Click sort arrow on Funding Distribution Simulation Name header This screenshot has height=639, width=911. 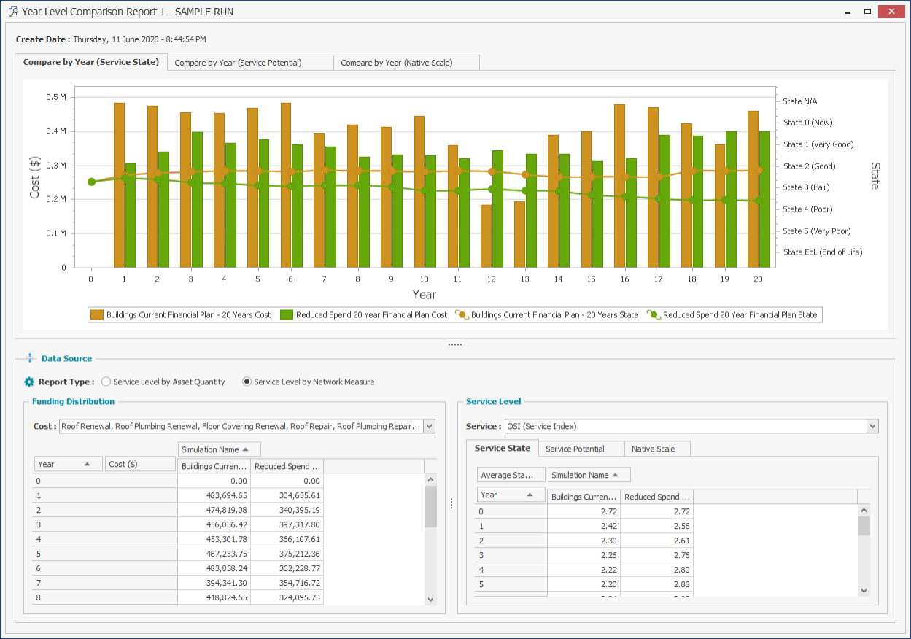tap(246, 449)
